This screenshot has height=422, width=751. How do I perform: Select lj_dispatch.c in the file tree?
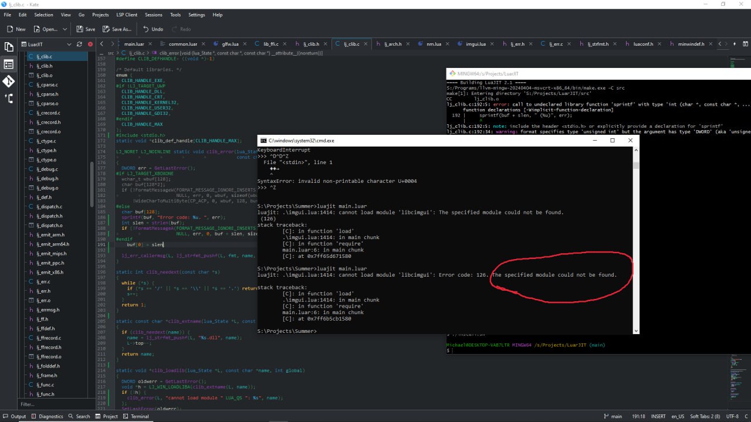click(x=49, y=207)
